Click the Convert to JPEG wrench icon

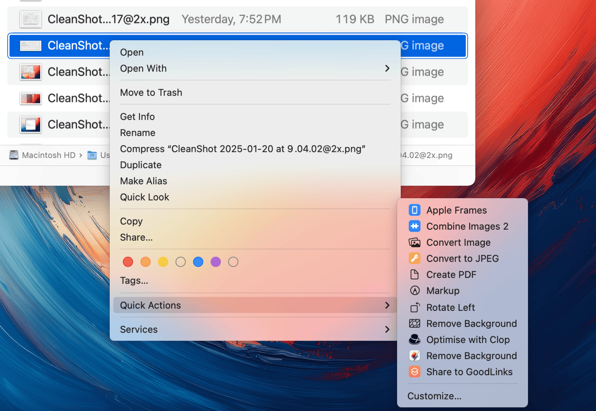click(415, 258)
